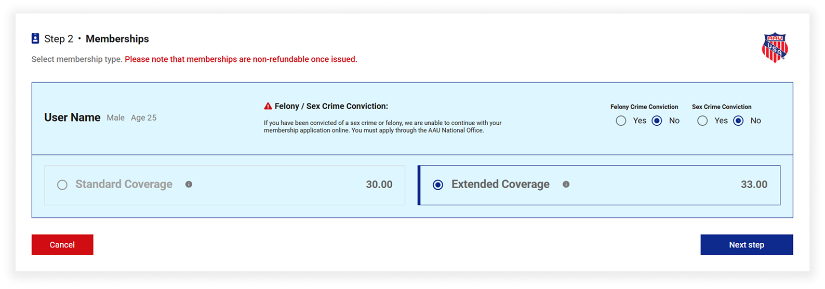
Task: Open the Extended Coverage info icon
Action: [x=566, y=185]
